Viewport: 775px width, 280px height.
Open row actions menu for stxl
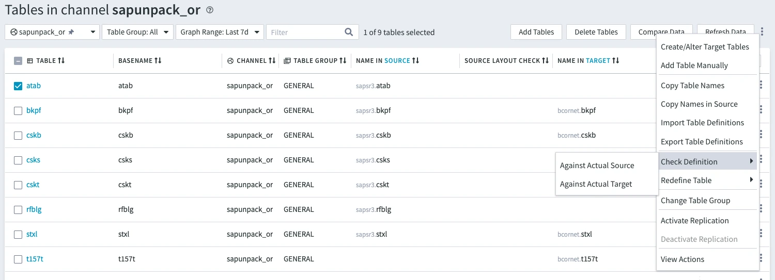(x=761, y=234)
